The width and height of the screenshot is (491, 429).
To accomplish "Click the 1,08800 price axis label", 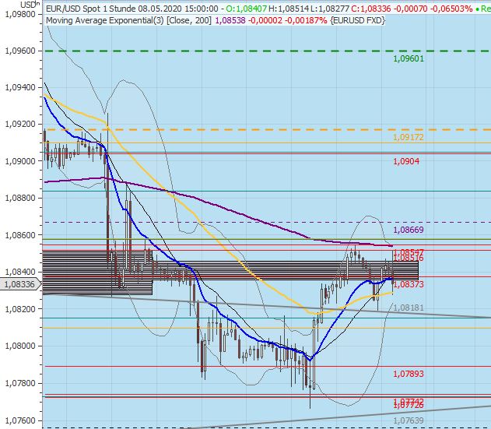I will [x=20, y=198].
